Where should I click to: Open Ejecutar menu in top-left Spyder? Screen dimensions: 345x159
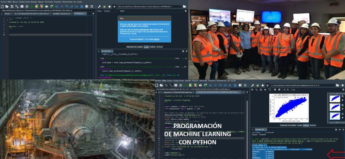tap(34, 2)
